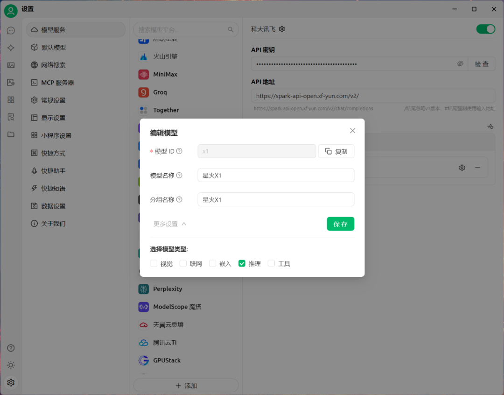This screenshot has height=395, width=504.
Task: Open the agents sparkle sidebar icon
Action: pos(11,48)
